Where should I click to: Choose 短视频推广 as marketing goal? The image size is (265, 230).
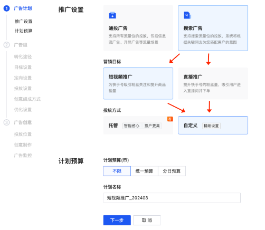click(138, 83)
